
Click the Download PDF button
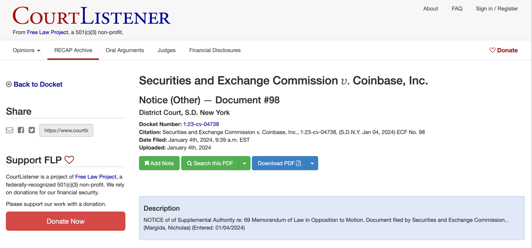point(279,163)
